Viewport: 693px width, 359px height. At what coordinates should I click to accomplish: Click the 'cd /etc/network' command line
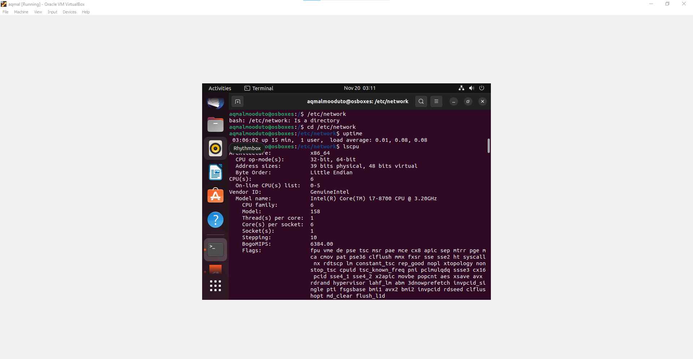point(331,127)
